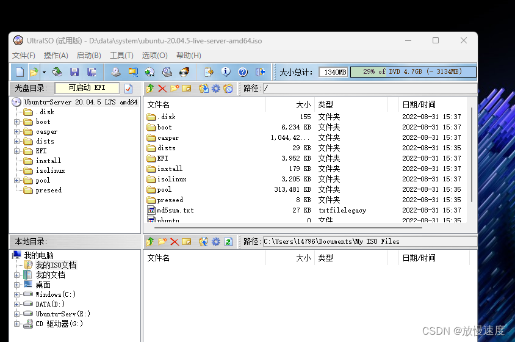Click the disc with green arrow toolbar icon
The height and width of the screenshot is (342, 515).
(149, 71)
